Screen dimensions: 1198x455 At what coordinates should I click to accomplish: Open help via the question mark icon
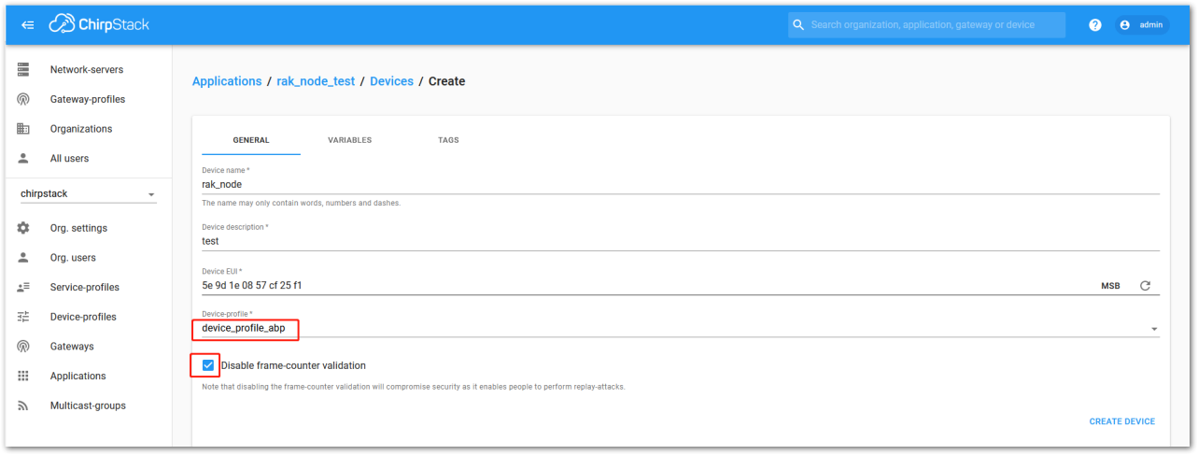[x=1095, y=25]
